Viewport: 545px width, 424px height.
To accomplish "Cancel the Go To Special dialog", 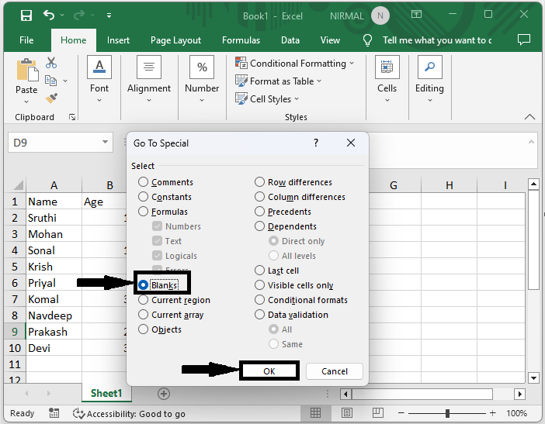I will (334, 371).
